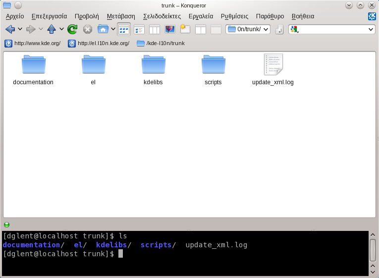Open the http://www.kde.org/ bookmark
The height and width of the screenshot is (278, 379).
(x=33, y=43)
